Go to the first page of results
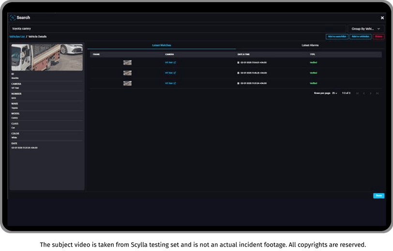The height and width of the screenshot is (251, 393). [x=357, y=93]
